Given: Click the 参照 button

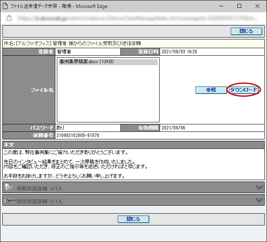Looking at the screenshot, I should point(211,90).
